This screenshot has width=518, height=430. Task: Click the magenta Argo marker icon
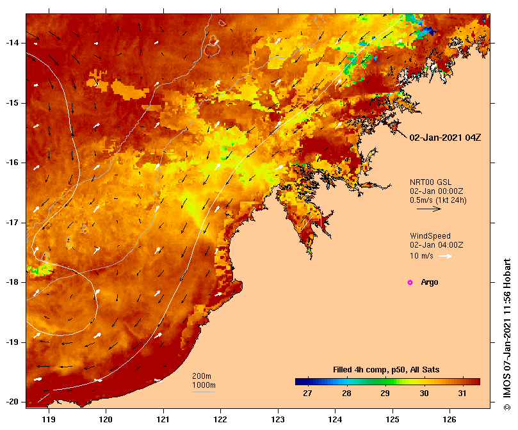point(410,282)
